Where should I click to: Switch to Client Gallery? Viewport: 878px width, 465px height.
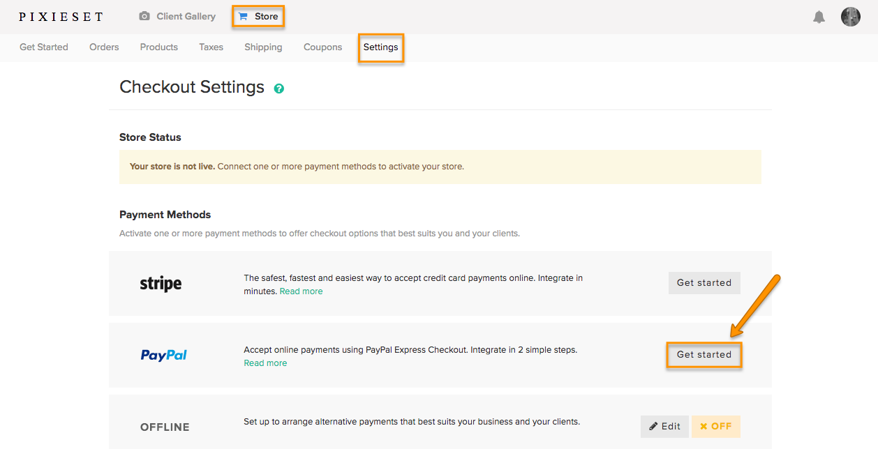point(177,16)
